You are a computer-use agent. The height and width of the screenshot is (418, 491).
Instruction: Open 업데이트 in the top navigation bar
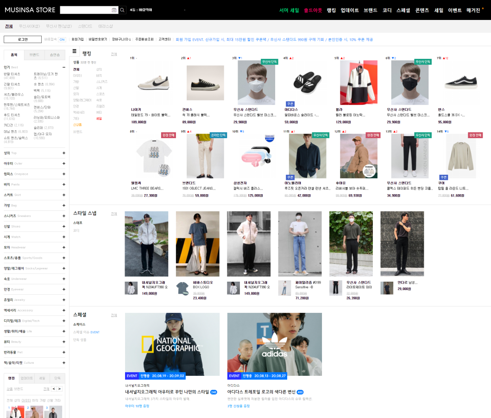coord(349,10)
